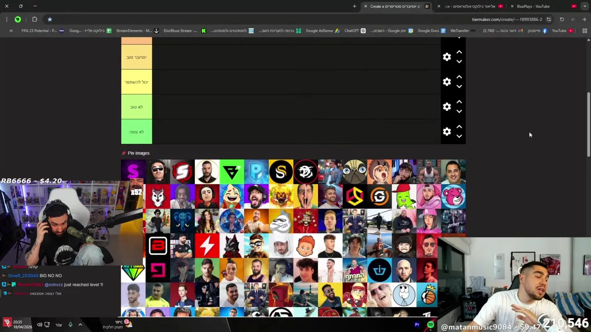
Task: Switch to the Create a tier list tab
Action: 397,6
